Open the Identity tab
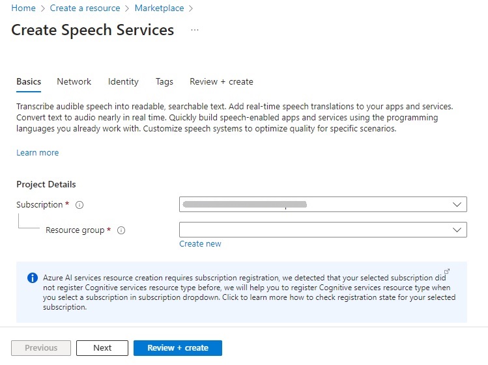 [123, 82]
